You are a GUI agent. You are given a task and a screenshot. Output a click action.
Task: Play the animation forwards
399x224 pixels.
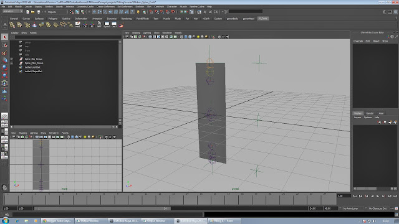[378, 196]
